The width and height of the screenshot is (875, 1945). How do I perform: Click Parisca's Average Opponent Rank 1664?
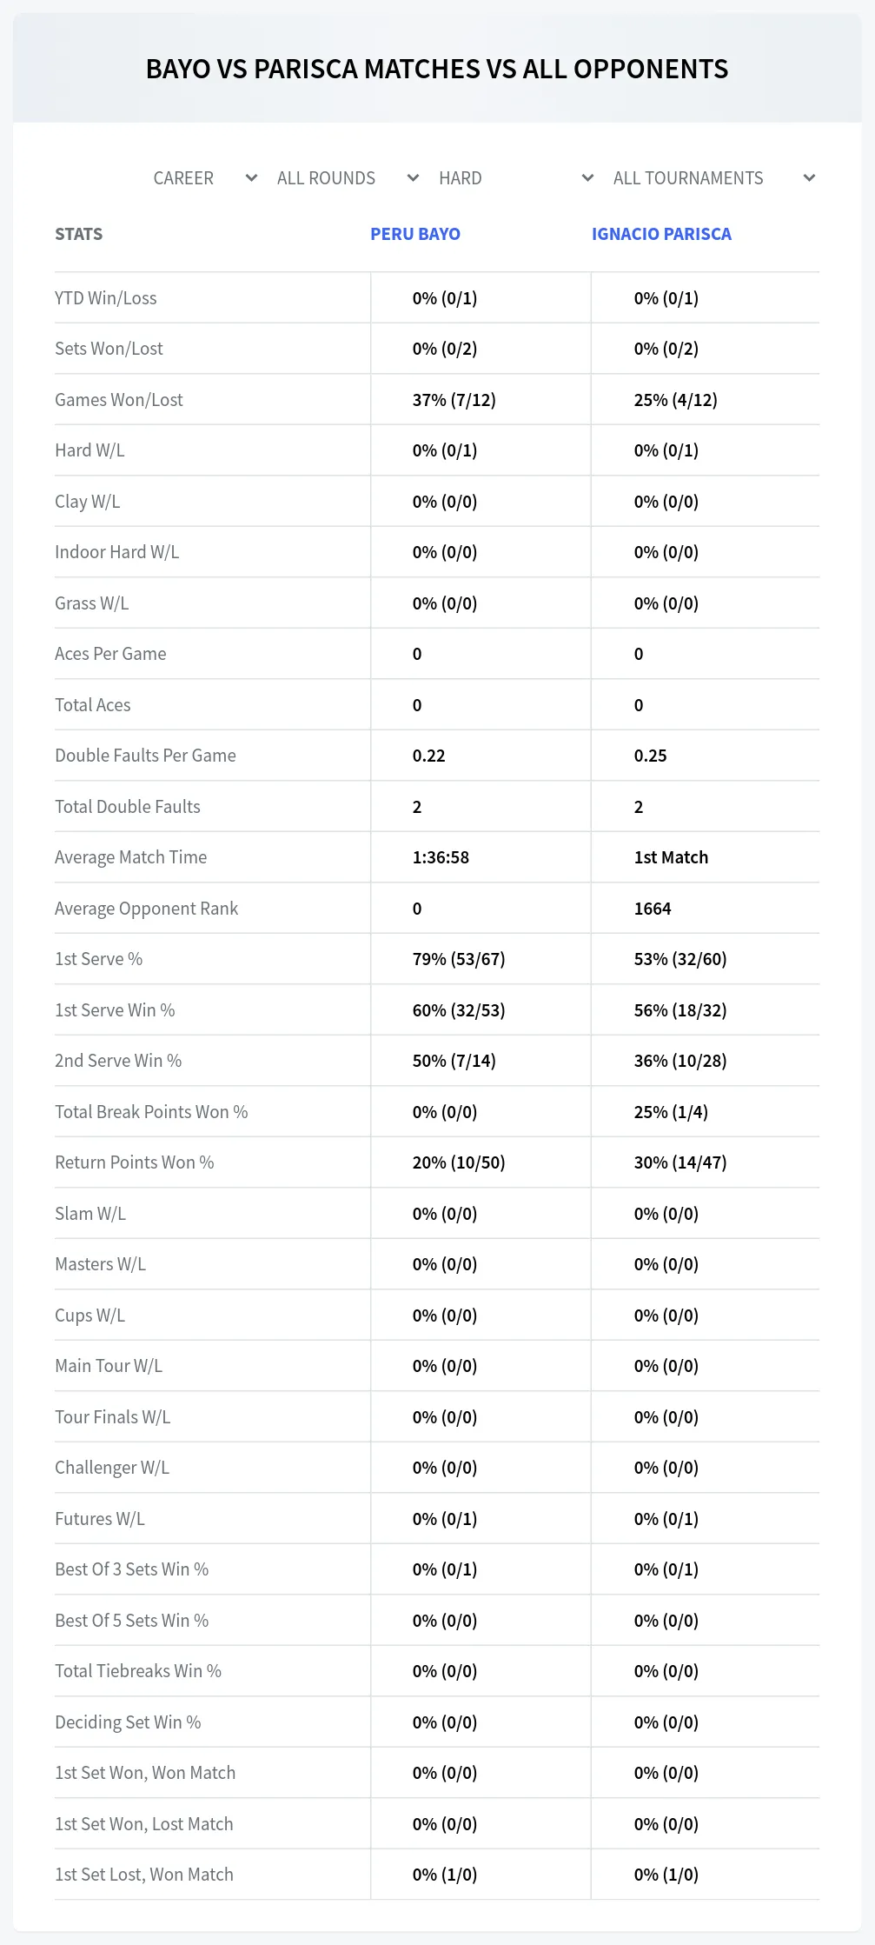[x=653, y=909]
